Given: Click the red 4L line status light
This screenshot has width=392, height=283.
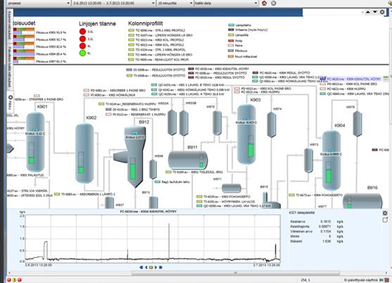Looking at the screenshot, I should click(x=83, y=46).
